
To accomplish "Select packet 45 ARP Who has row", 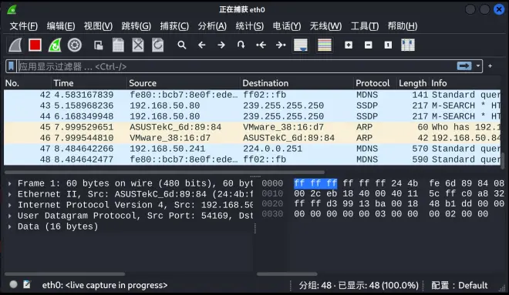I will [252, 127].
